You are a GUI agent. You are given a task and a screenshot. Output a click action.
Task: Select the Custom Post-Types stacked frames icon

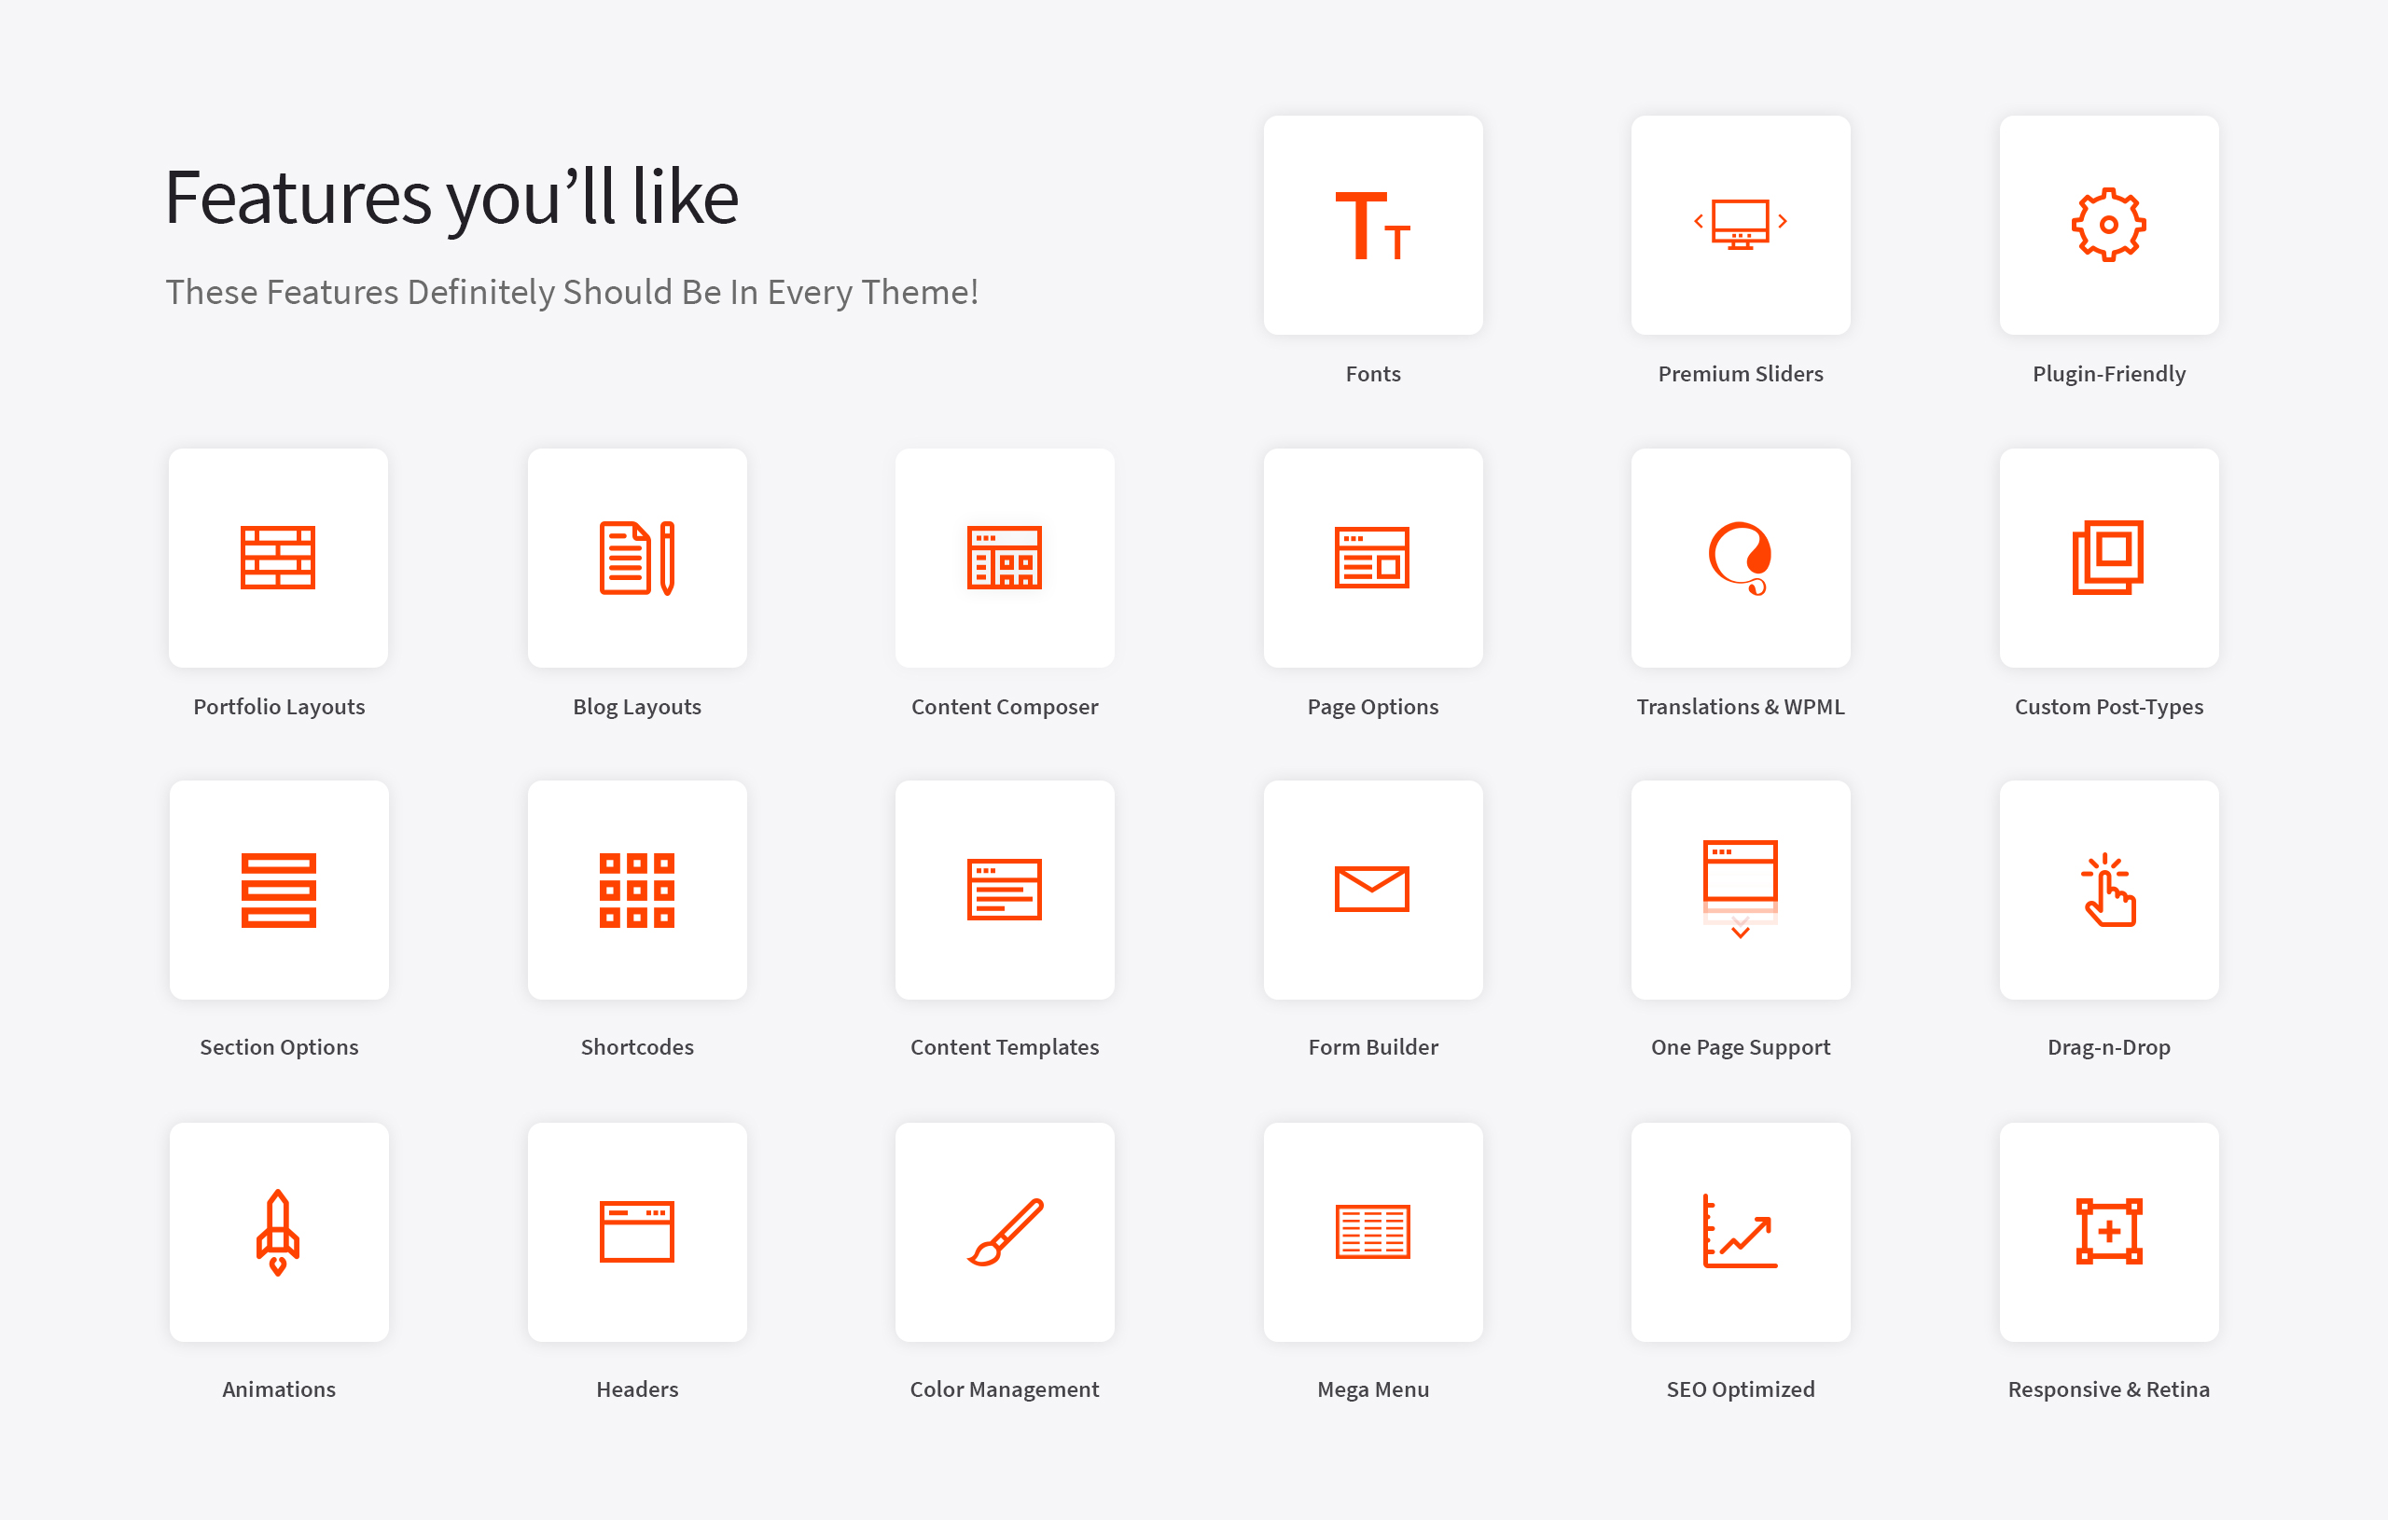coord(2108,558)
